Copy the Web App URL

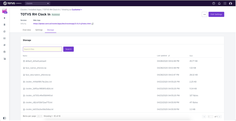click(x=93, y=24)
